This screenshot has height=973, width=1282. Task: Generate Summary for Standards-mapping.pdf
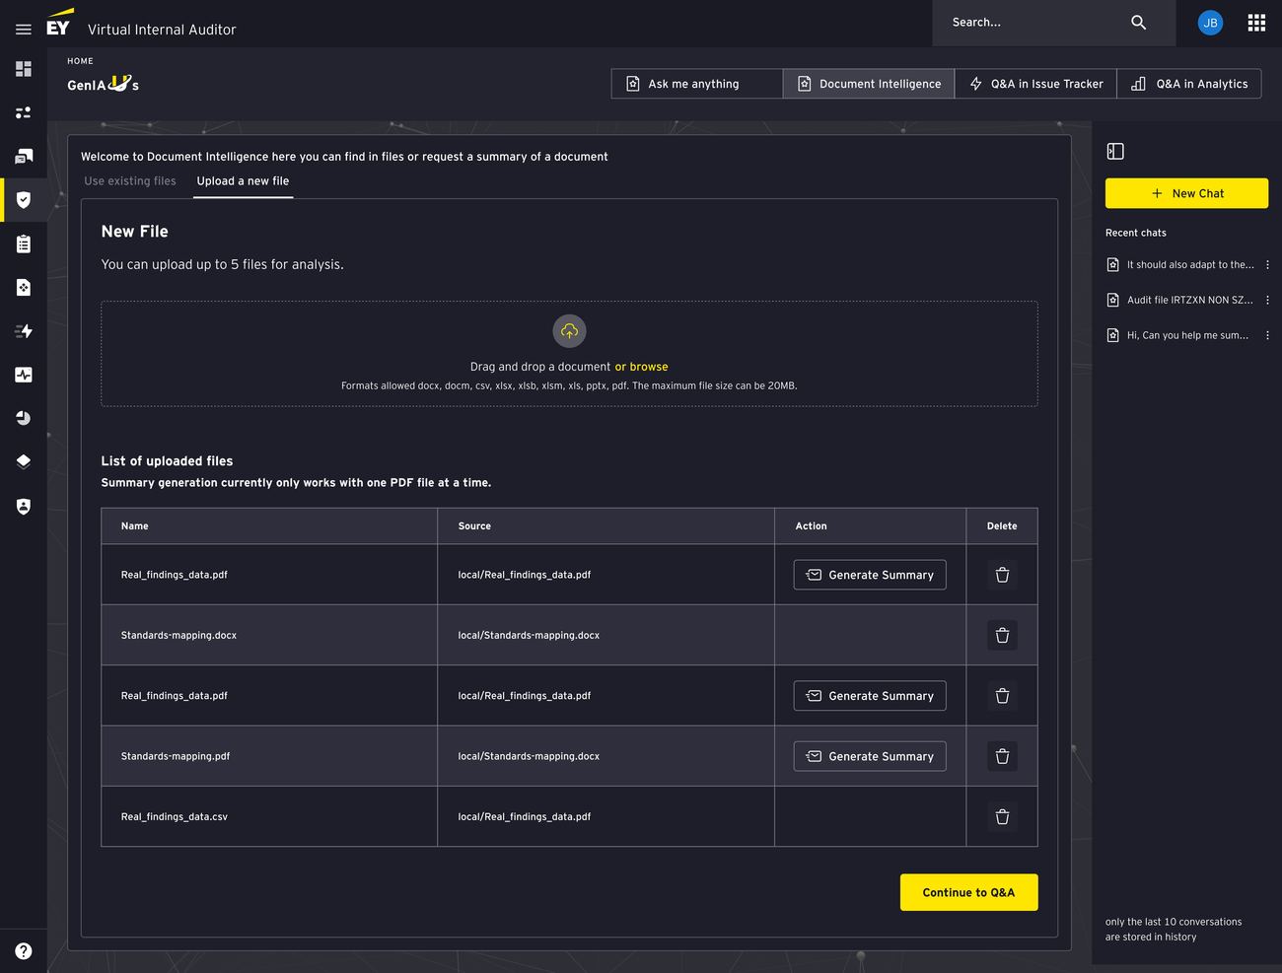pos(870,756)
